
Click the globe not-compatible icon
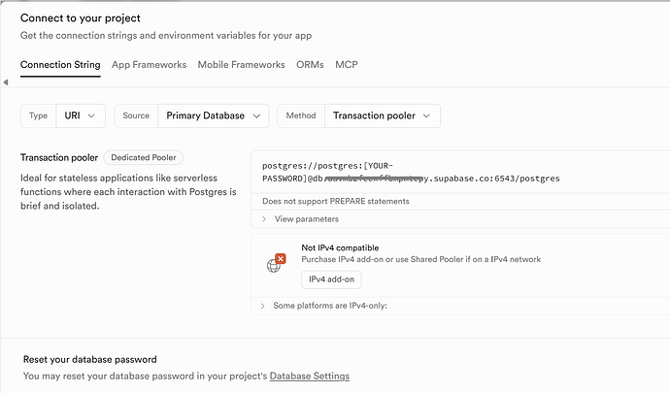click(276, 263)
